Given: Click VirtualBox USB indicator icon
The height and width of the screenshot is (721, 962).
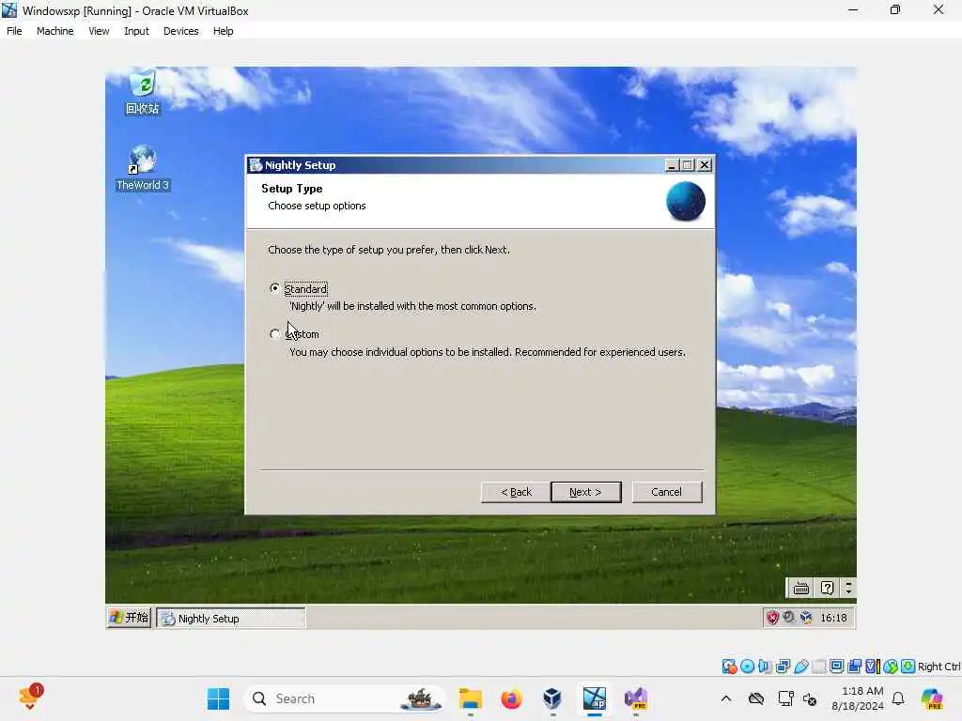Looking at the screenshot, I should (801, 667).
